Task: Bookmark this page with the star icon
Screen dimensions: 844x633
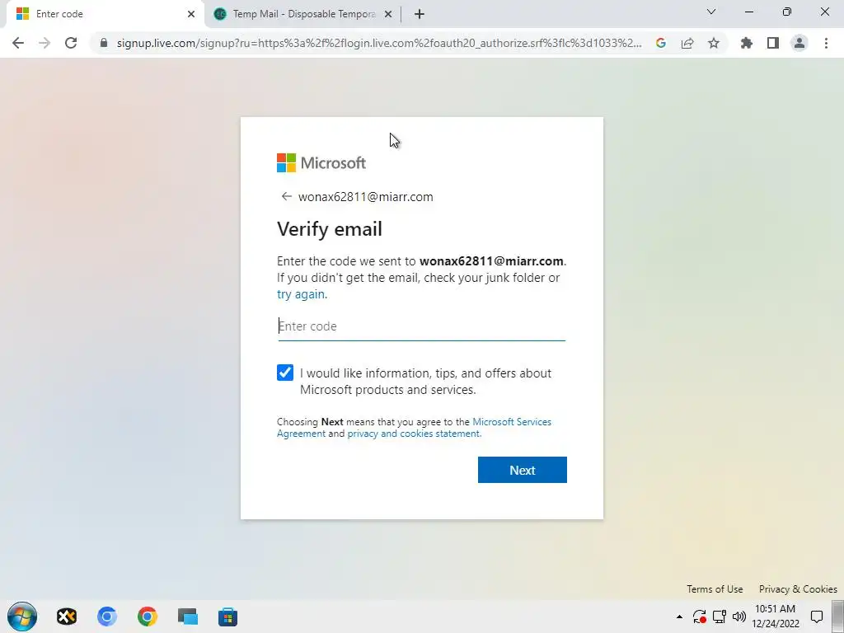Action: pyautogui.click(x=714, y=43)
